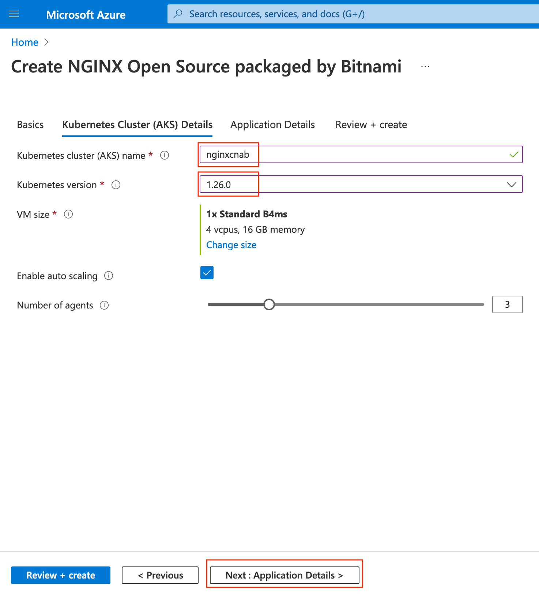539x595 pixels.
Task: Go to Review + create tab
Action: click(371, 125)
